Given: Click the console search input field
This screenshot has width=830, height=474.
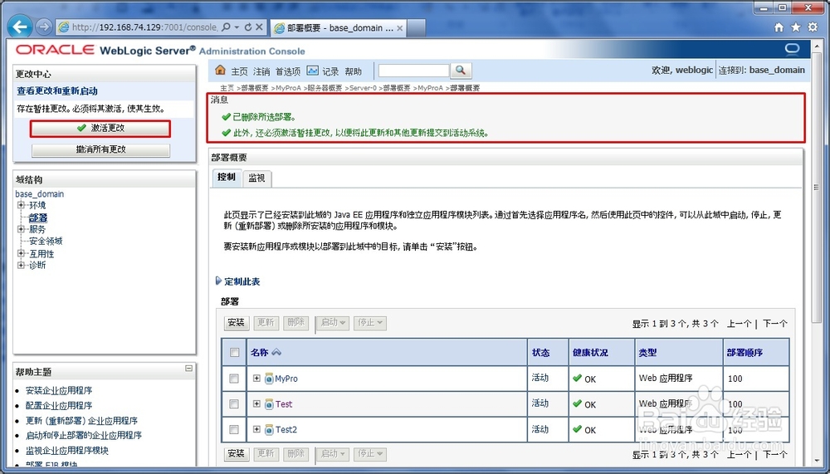Looking at the screenshot, I should [414, 70].
